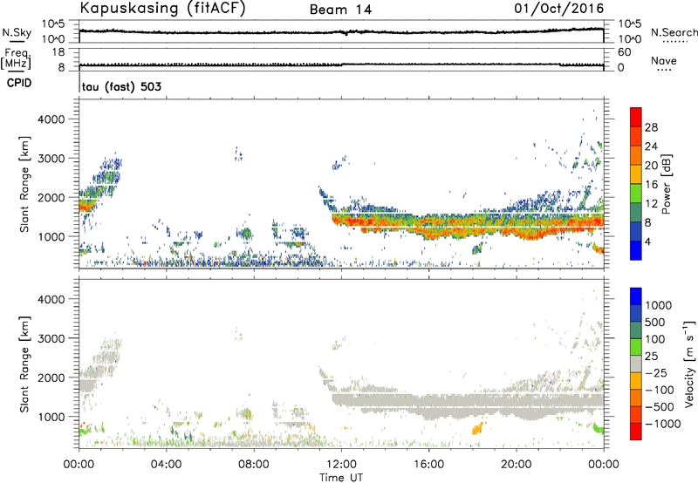
Task: Click the Time UT axis label
Action: tap(341, 478)
